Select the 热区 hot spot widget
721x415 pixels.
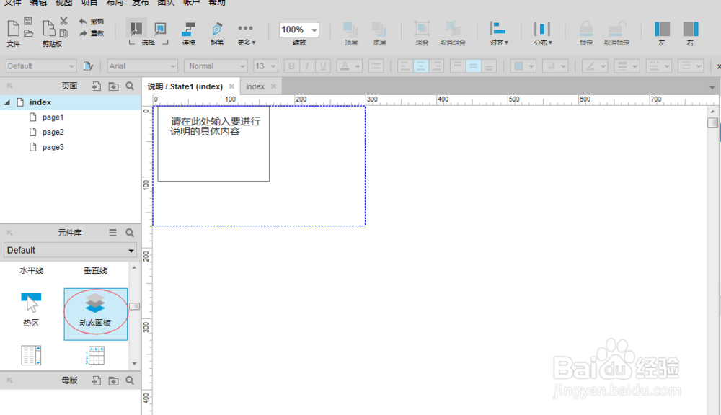31,310
